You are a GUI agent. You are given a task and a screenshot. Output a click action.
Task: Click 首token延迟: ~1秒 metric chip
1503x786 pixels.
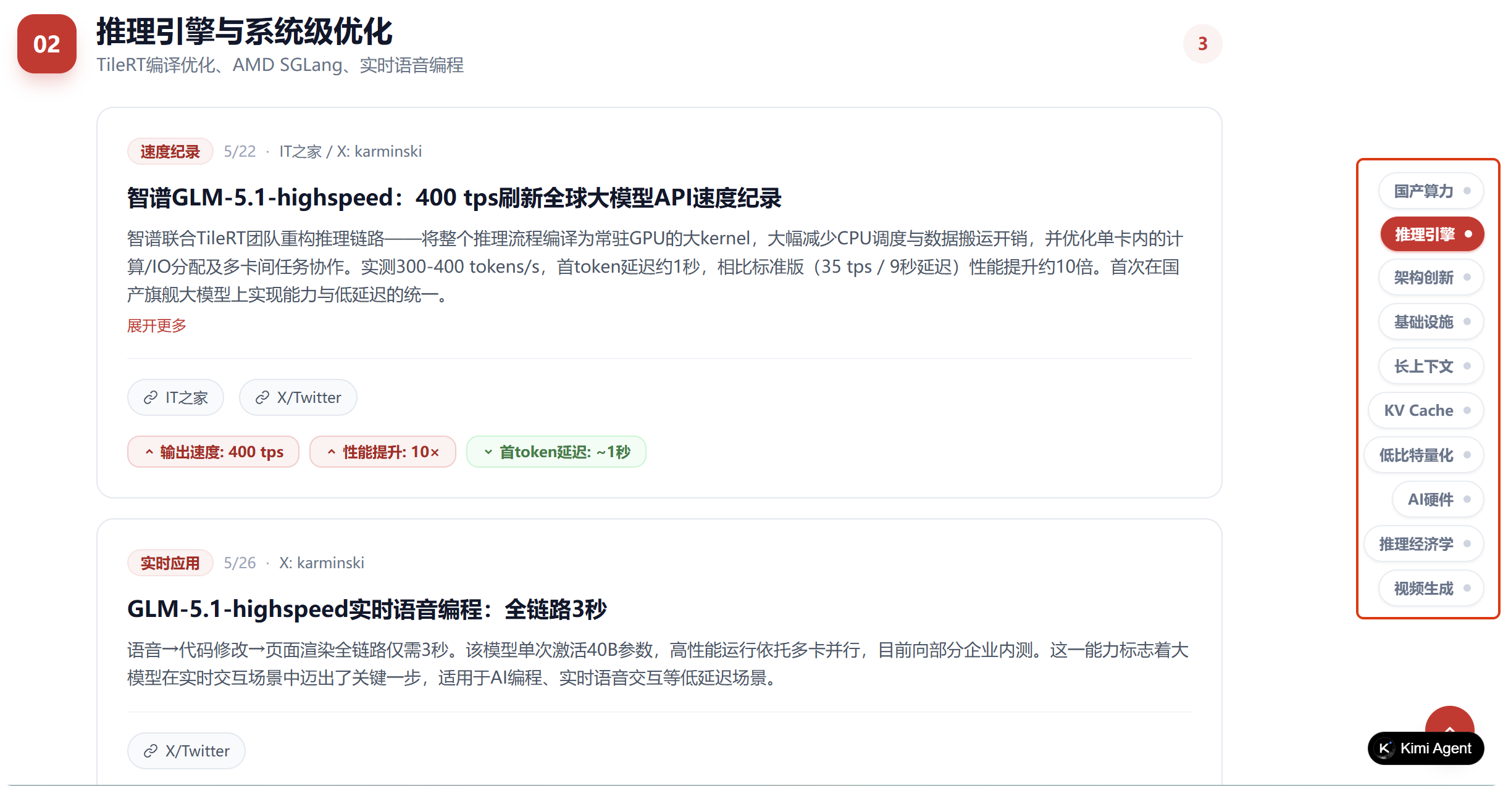click(x=556, y=452)
